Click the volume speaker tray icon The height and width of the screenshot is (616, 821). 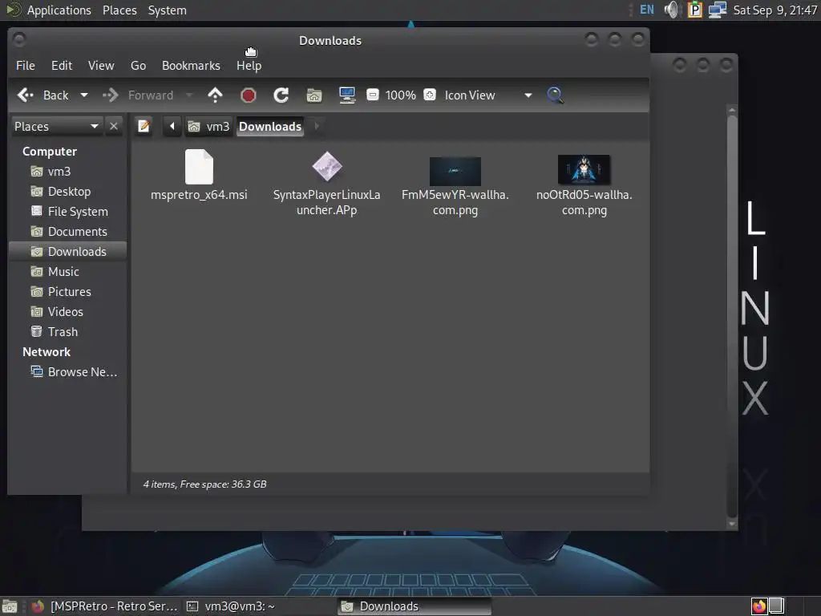pyautogui.click(x=671, y=10)
